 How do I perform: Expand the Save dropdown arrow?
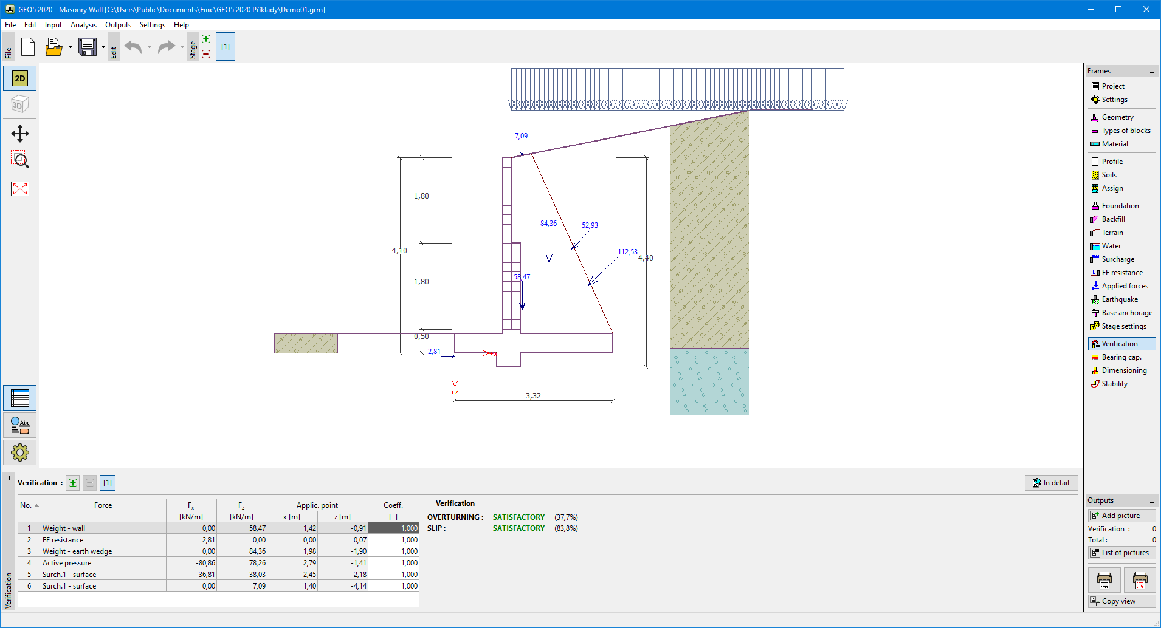(x=103, y=47)
